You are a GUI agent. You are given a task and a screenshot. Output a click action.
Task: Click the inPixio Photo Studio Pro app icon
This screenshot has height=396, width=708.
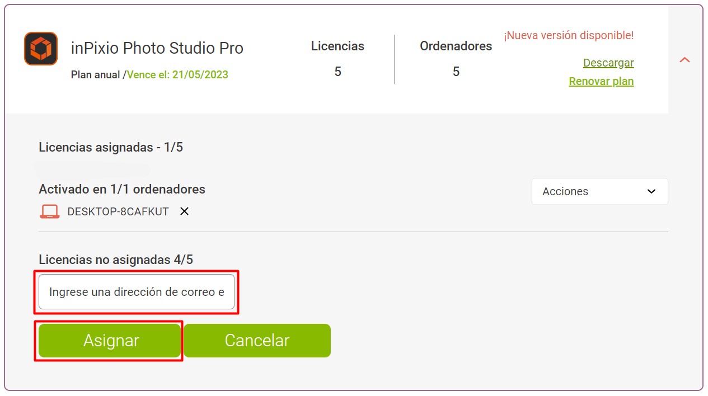tap(41, 49)
